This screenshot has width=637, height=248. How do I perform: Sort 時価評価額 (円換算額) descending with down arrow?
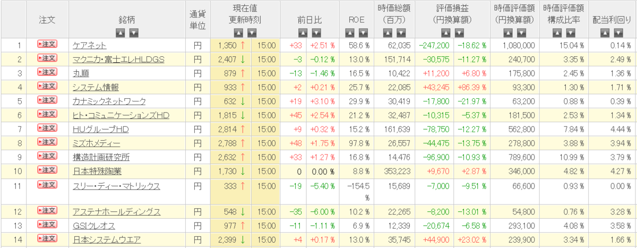[520, 33]
